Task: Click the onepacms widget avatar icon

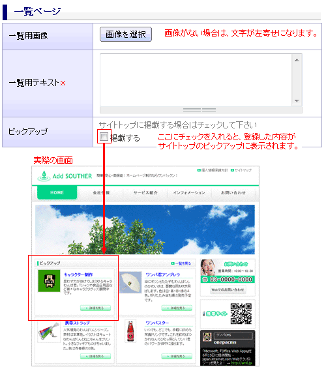Action: tap(207, 337)
